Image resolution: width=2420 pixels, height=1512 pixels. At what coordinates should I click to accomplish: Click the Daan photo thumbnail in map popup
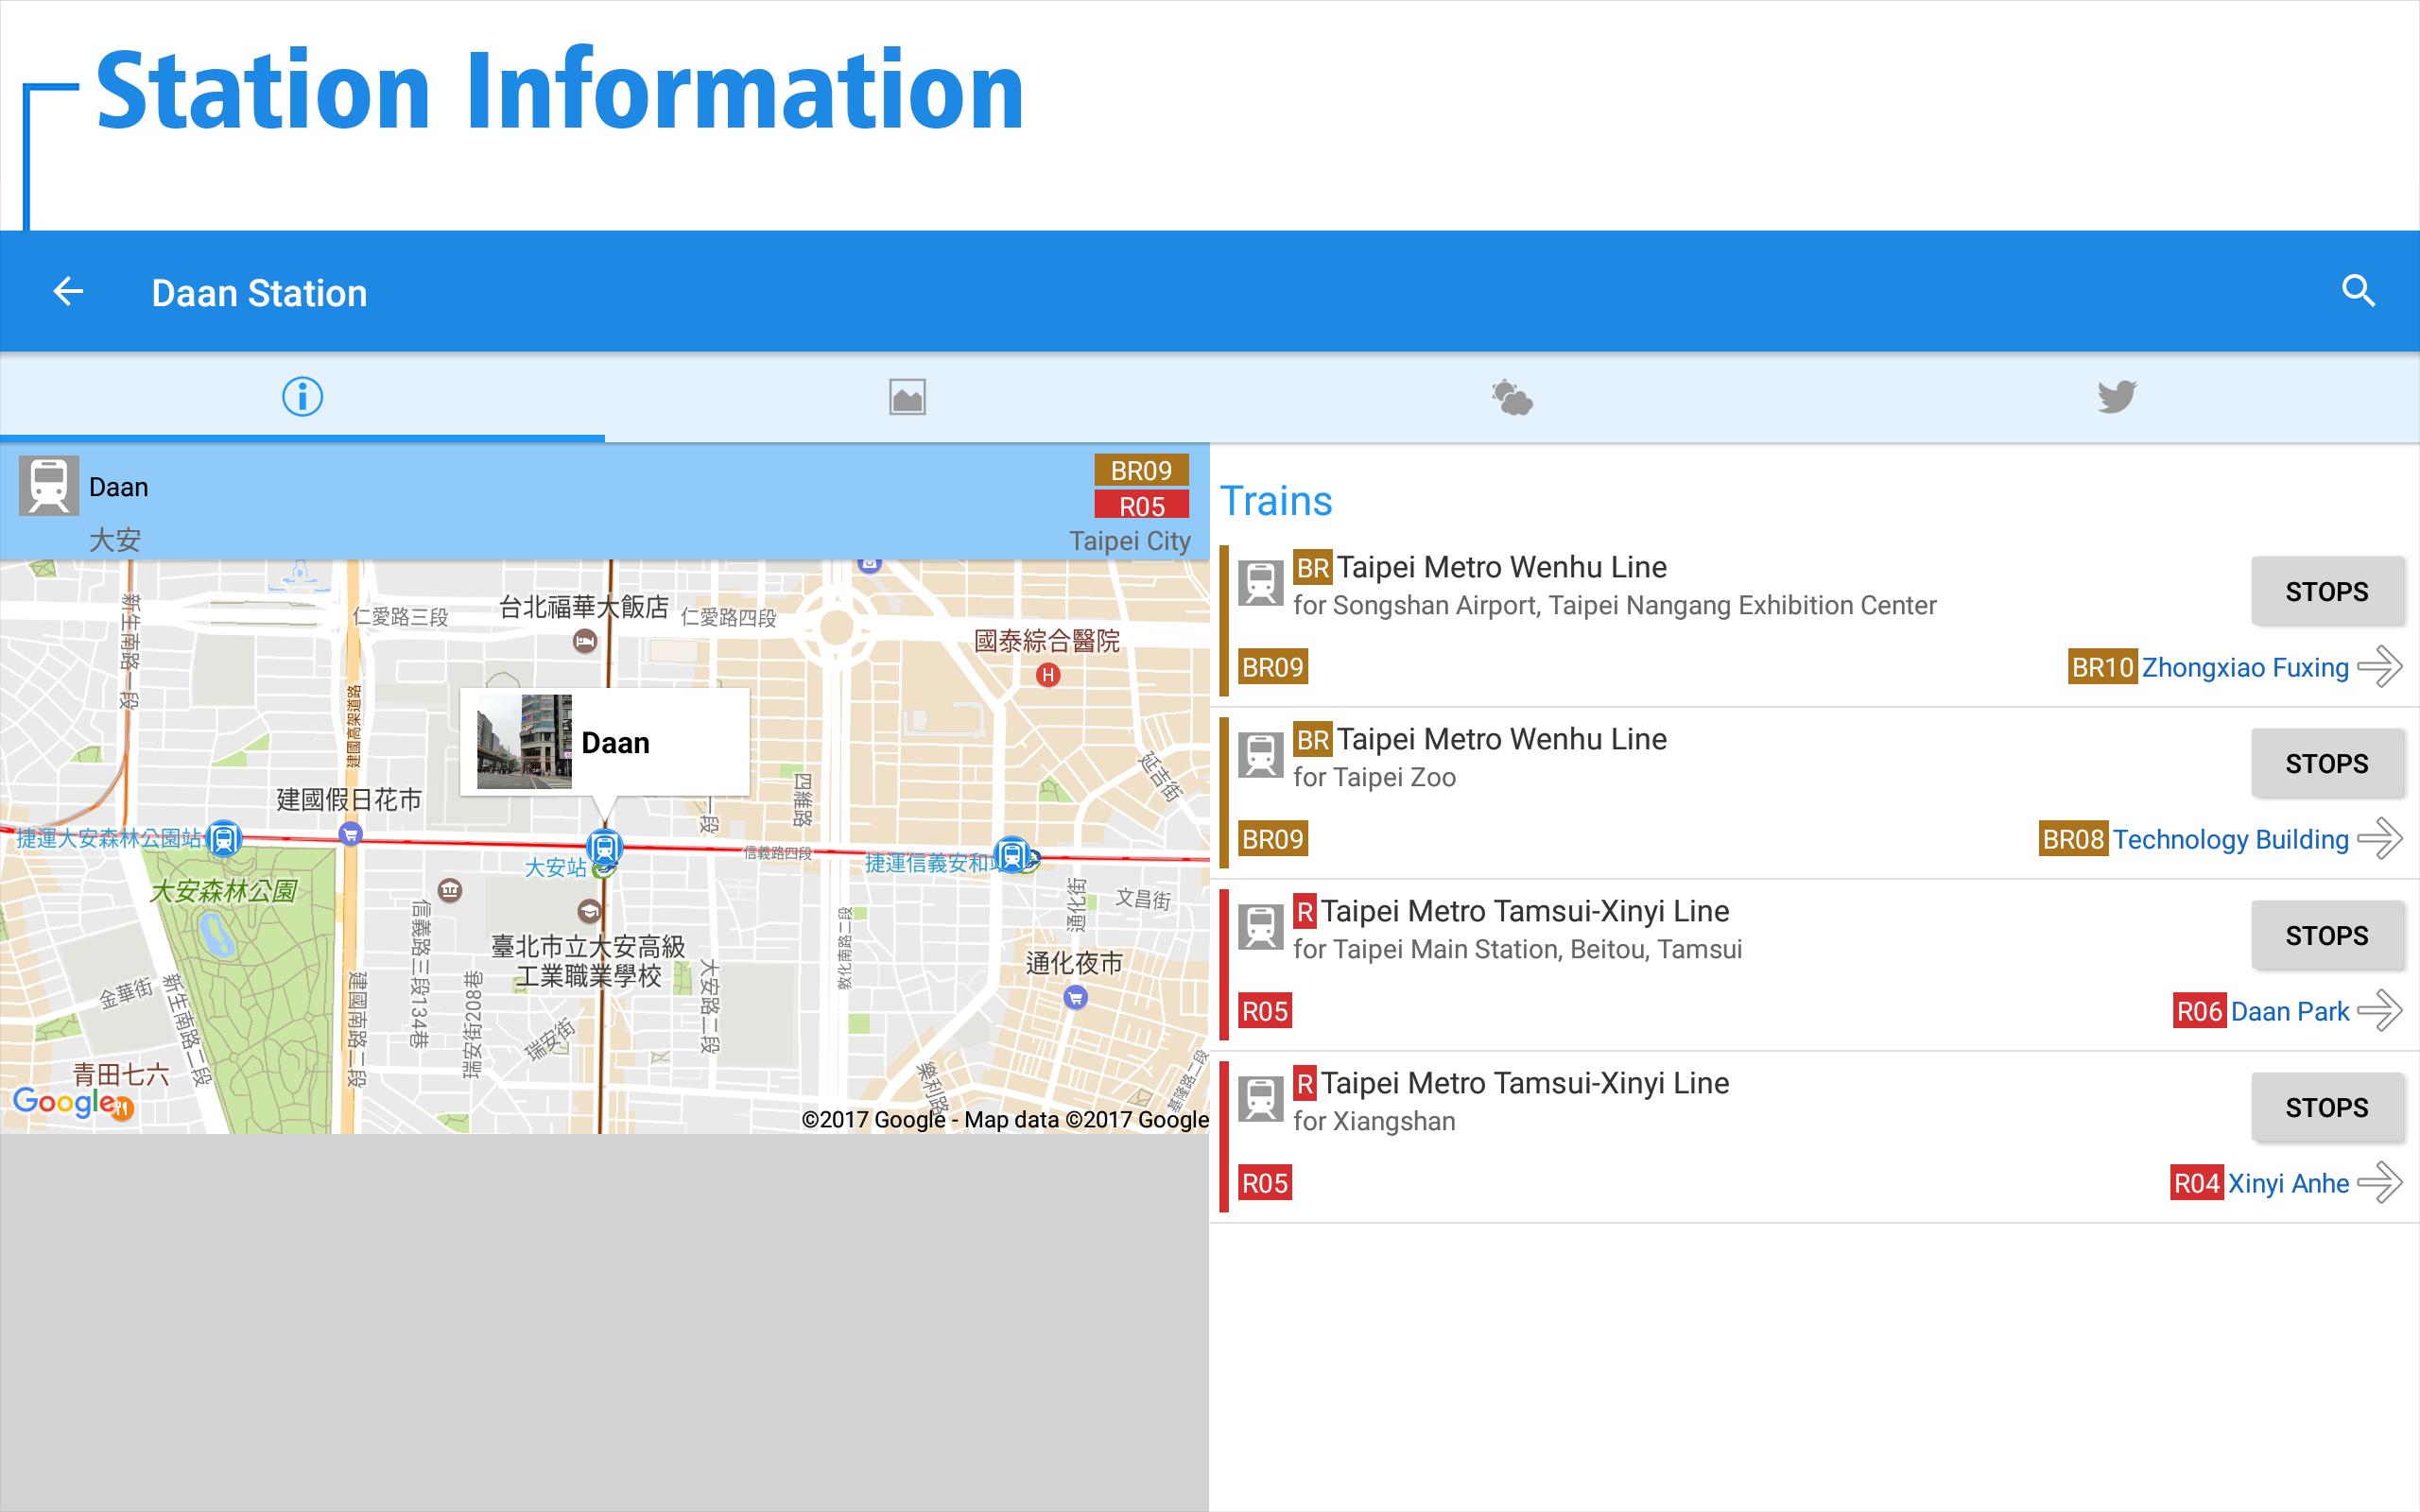[x=524, y=742]
